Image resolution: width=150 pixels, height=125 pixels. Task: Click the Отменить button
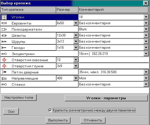tap(93, 120)
